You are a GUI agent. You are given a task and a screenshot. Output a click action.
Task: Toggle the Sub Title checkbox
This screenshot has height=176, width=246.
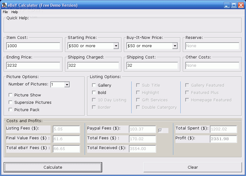click(138, 85)
